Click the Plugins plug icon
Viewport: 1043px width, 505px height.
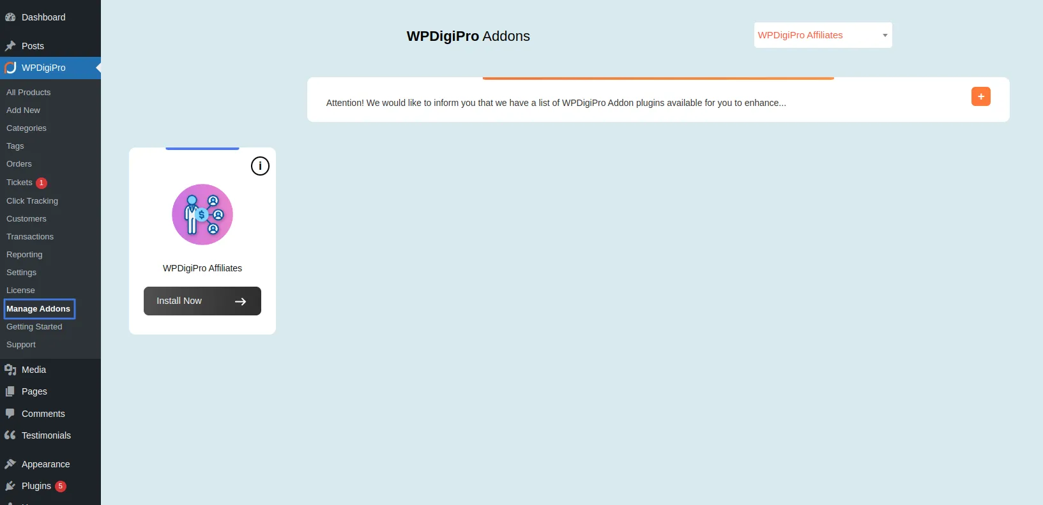click(10, 486)
